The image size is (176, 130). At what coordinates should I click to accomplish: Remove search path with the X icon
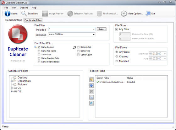pyautogui.click(x=91, y=91)
